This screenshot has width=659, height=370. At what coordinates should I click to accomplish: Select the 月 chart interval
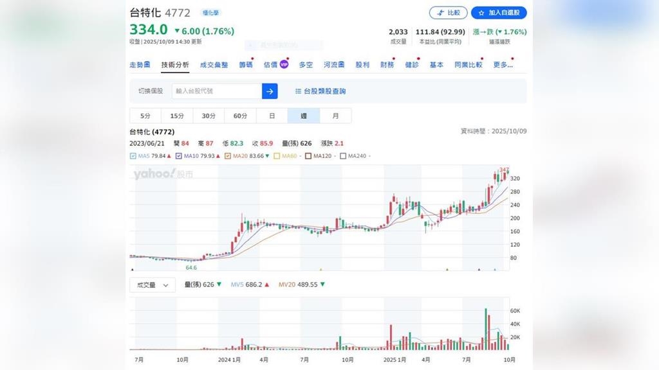[x=335, y=116]
